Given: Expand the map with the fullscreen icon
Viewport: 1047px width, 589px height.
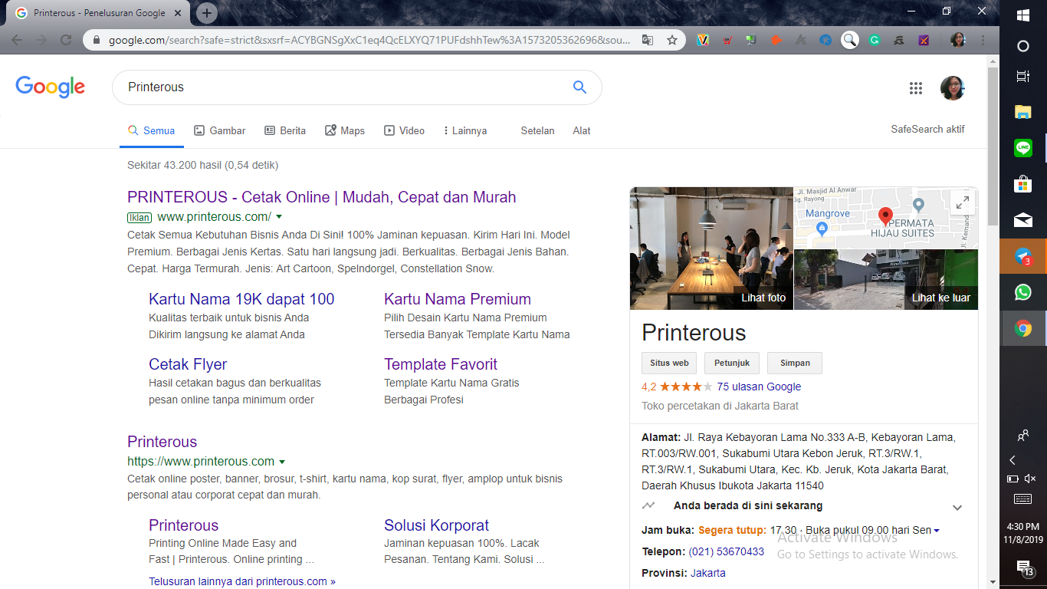Looking at the screenshot, I should 961,202.
